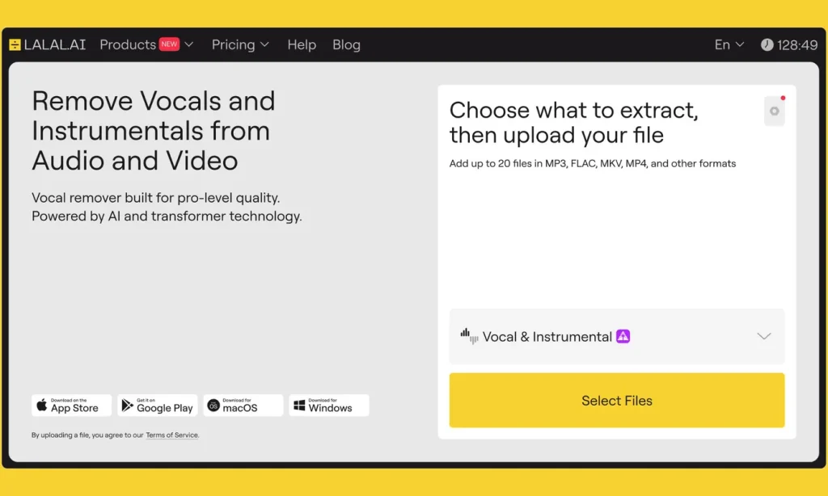This screenshot has width=828, height=496.
Task: Click the purple badge after Vocal & Instrumental
Action: tap(623, 336)
